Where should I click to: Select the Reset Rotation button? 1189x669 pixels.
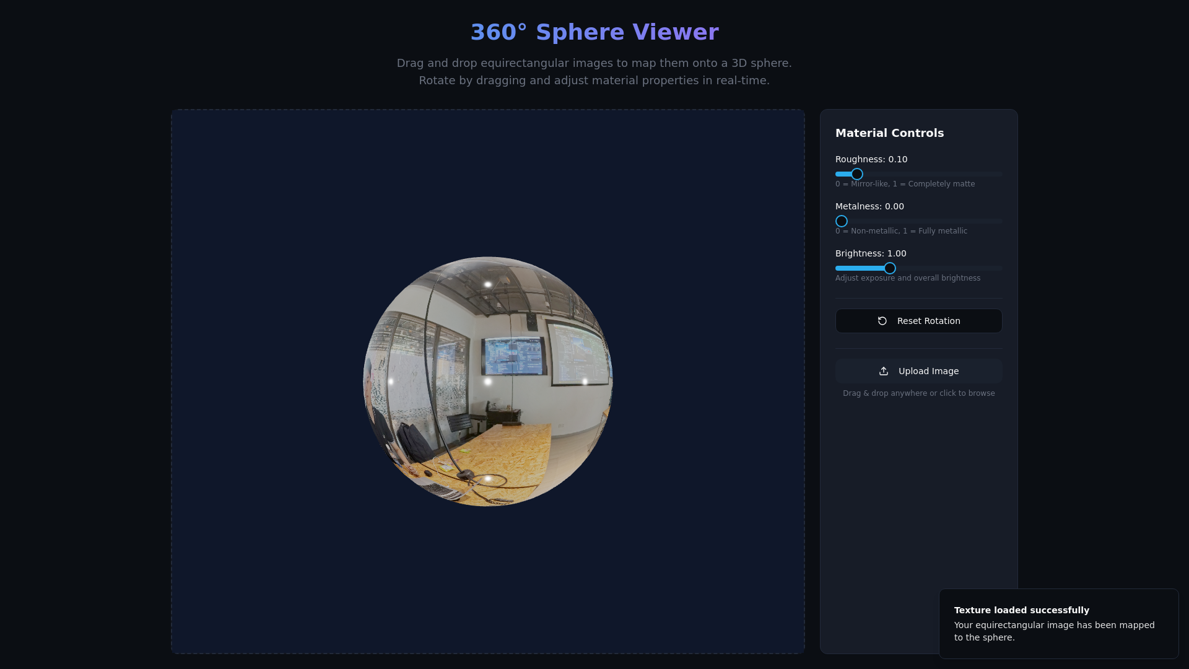tap(918, 321)
